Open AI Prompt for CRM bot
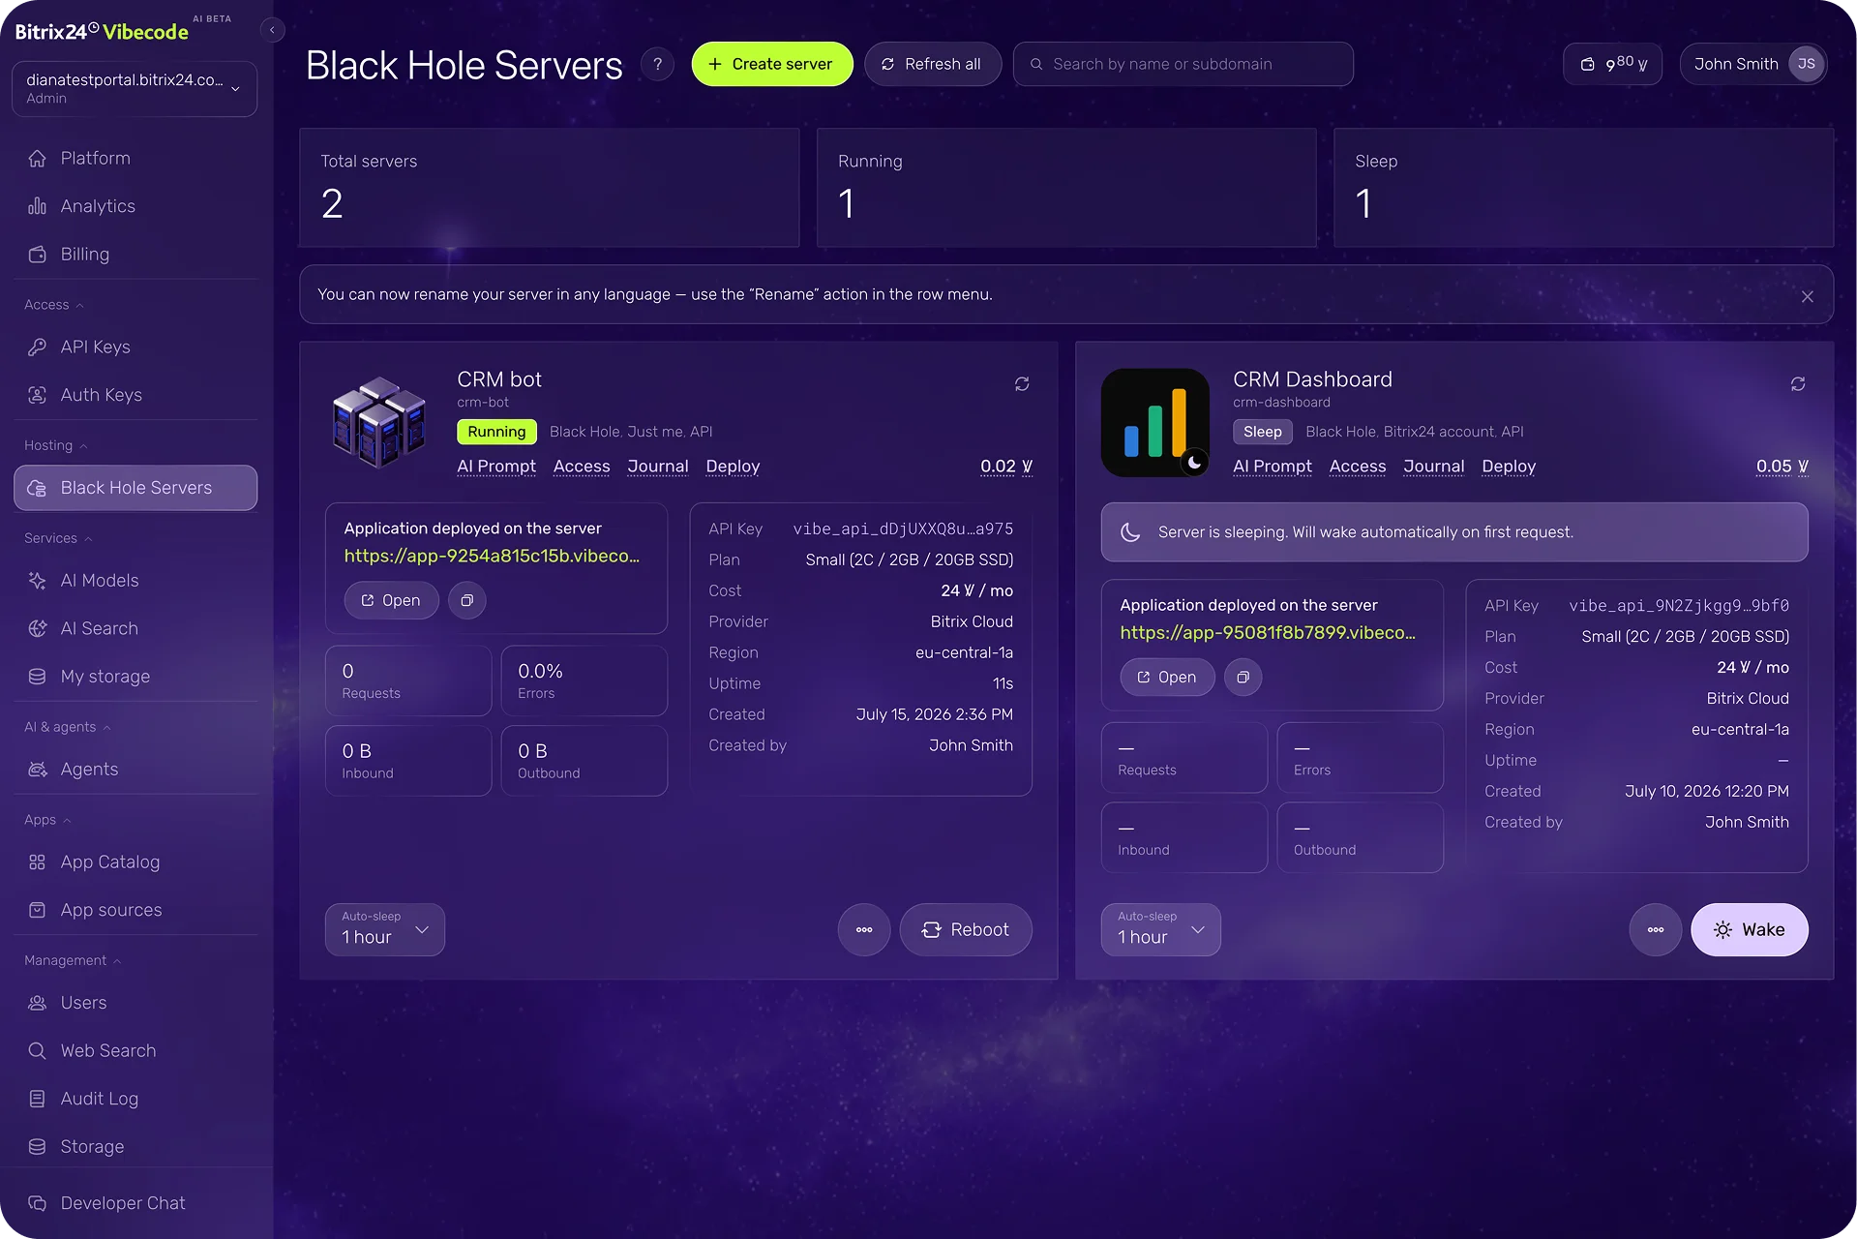This screenshot has height=1239, width=1857. coord(496,467)
